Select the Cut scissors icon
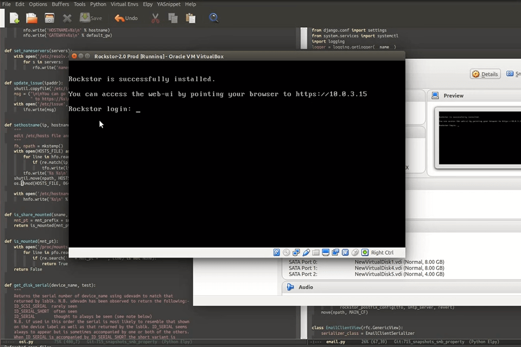 (155, 17)
